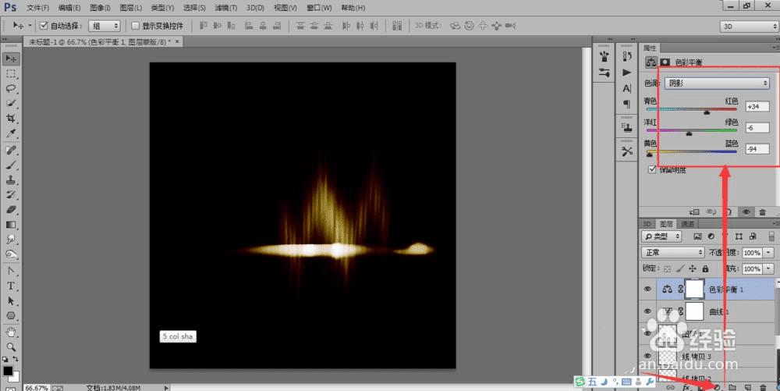Select the History Brush tool

tap(10, 194)
